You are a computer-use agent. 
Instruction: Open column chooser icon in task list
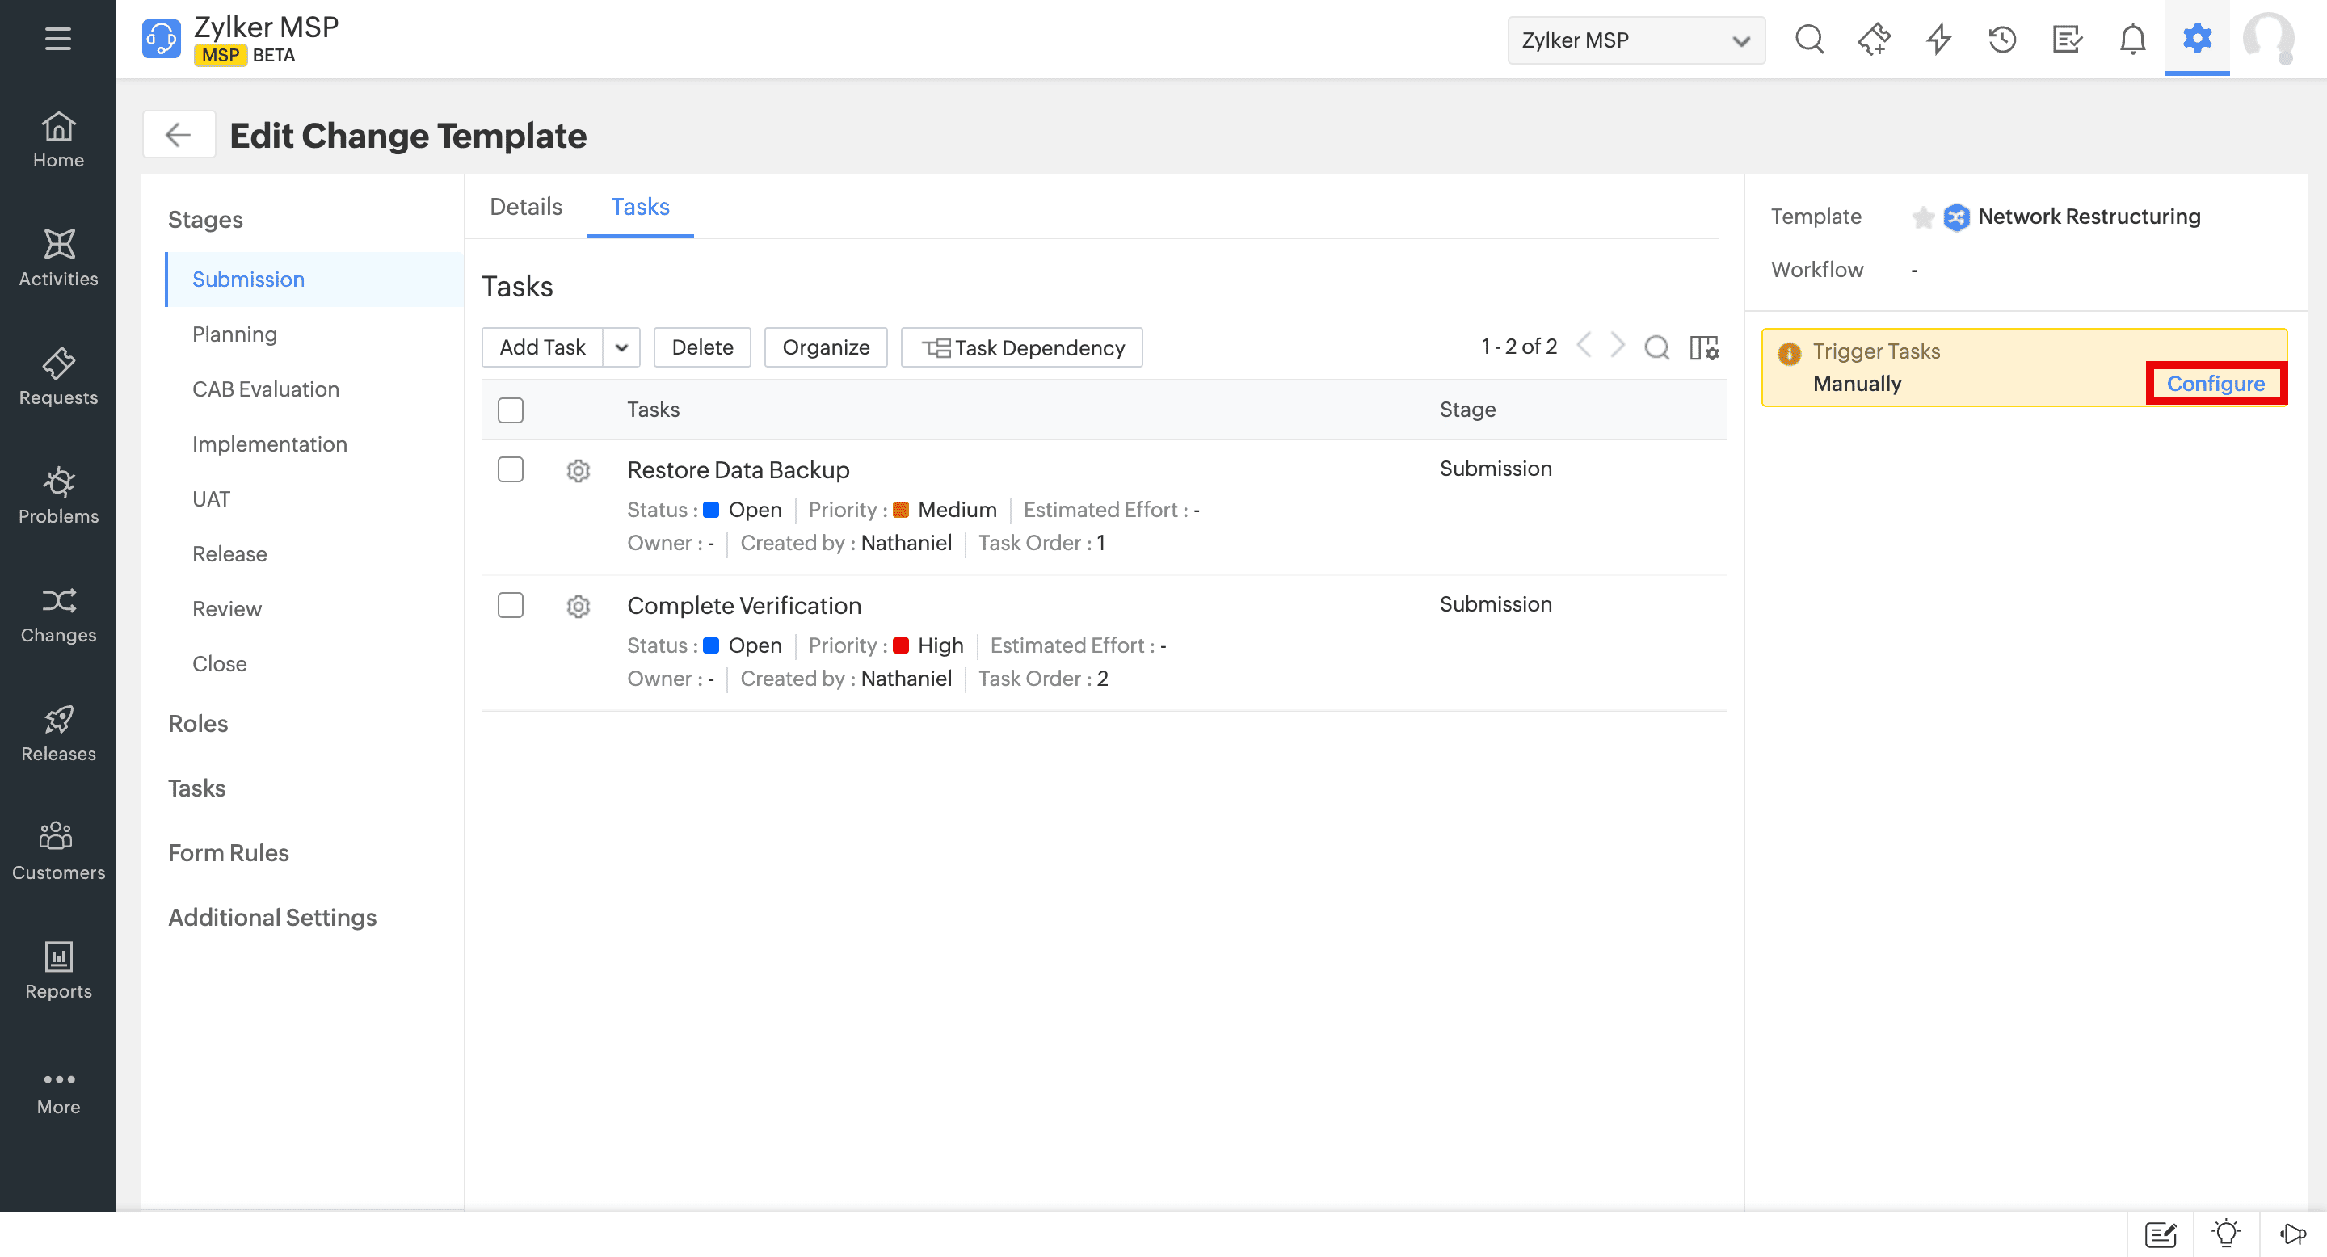pos(1704,347)
